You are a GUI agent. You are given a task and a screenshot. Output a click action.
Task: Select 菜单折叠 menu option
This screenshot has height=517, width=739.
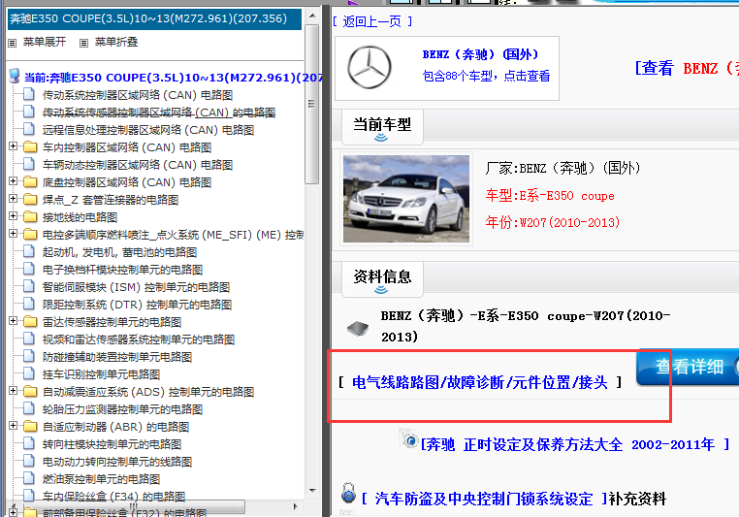click(x=116, y=43)
